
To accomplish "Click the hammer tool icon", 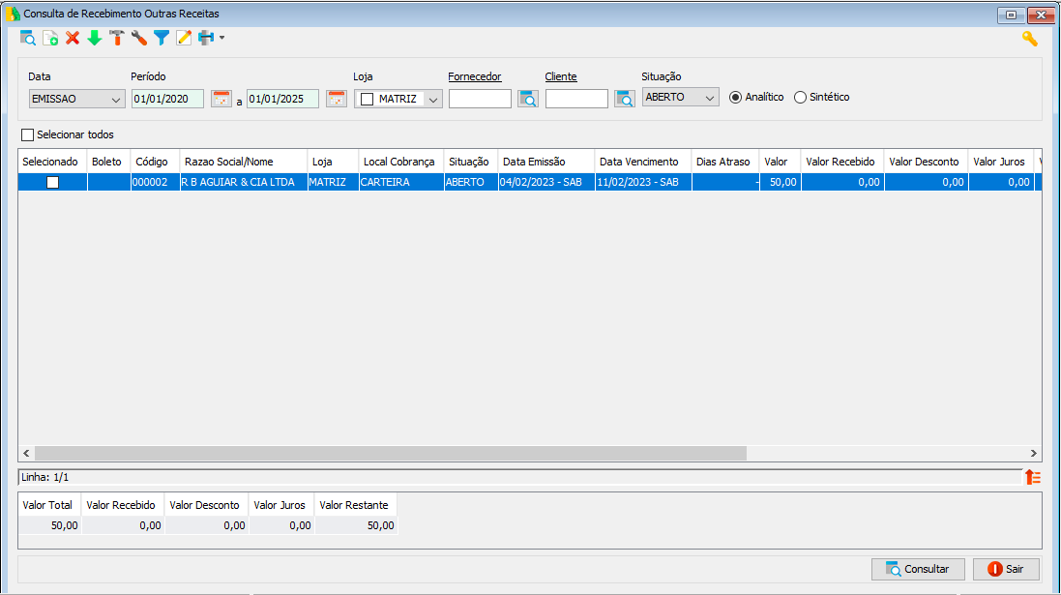I will click(117, 39).
